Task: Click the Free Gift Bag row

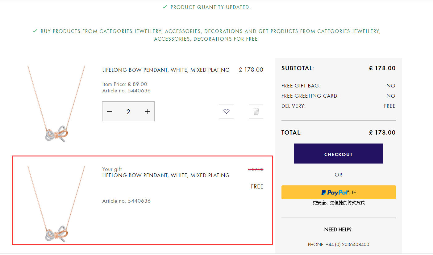Action: click(339, 86)
